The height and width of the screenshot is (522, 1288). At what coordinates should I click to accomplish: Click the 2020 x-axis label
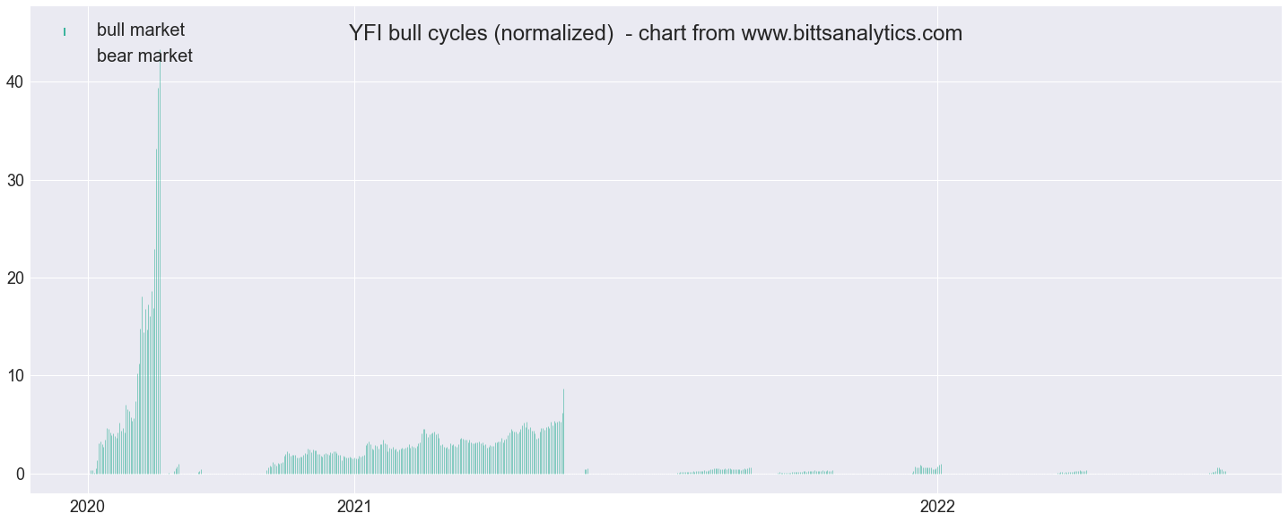pyautogui.click(x=89, y=507)
